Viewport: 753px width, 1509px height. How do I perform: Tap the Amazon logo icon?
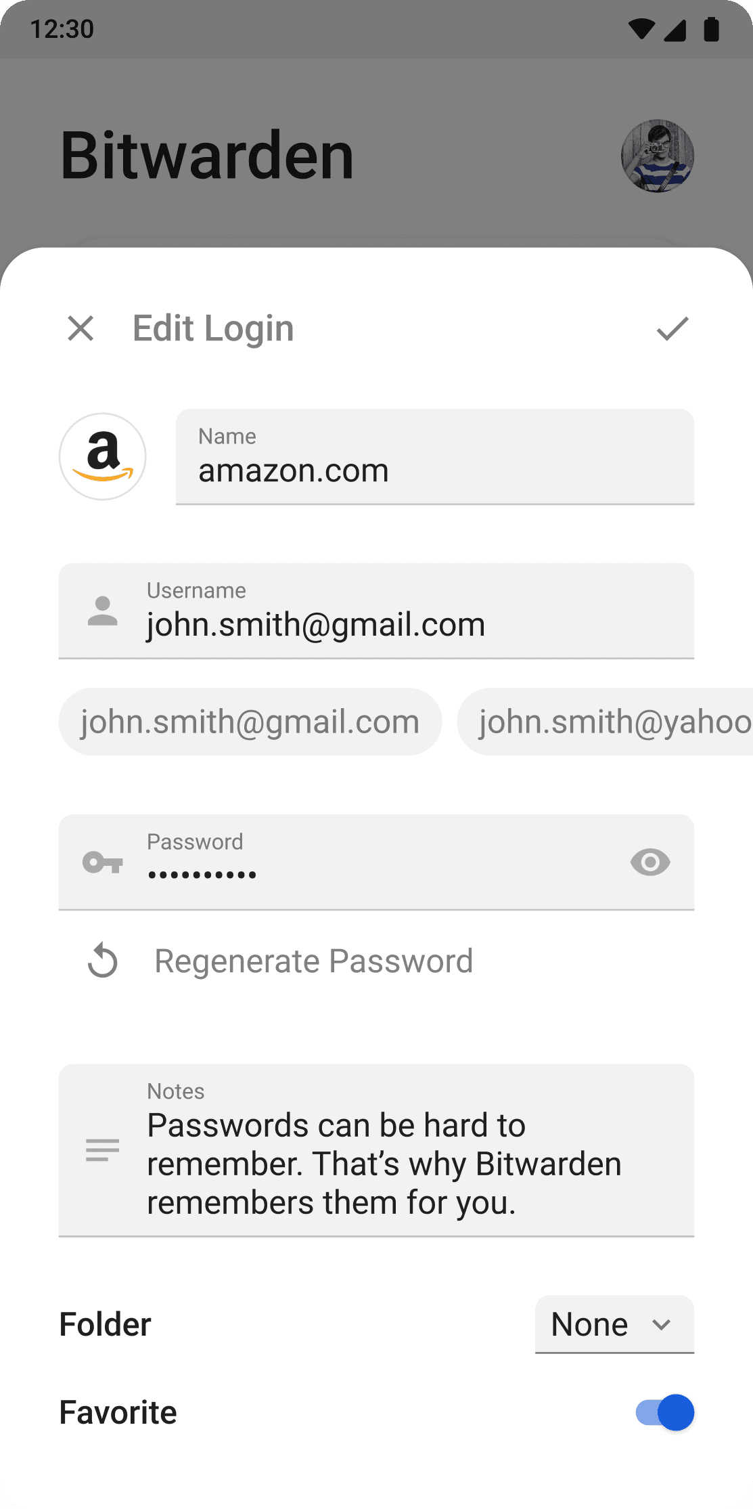point(103,457)
